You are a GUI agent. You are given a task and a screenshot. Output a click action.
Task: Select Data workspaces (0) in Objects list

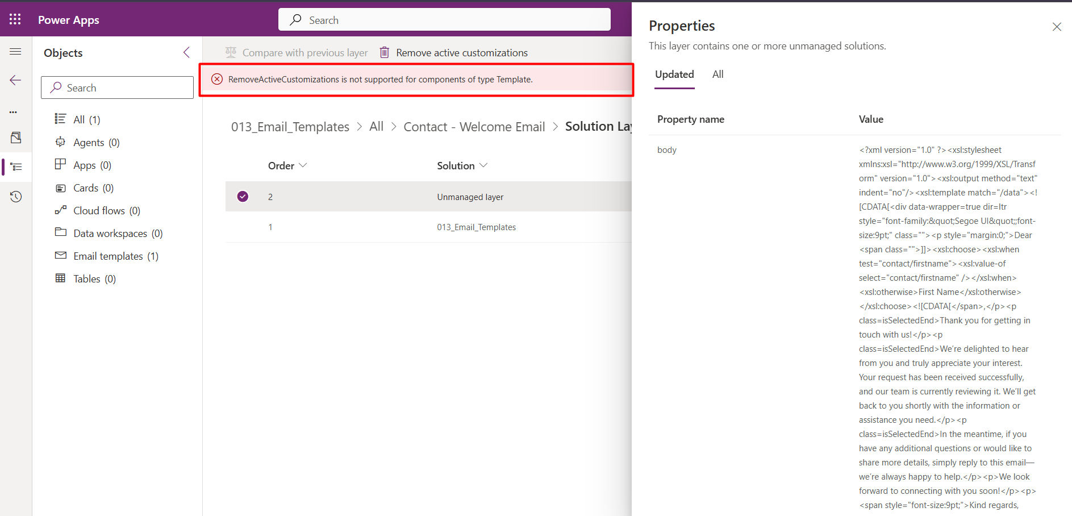coord(118,233)
